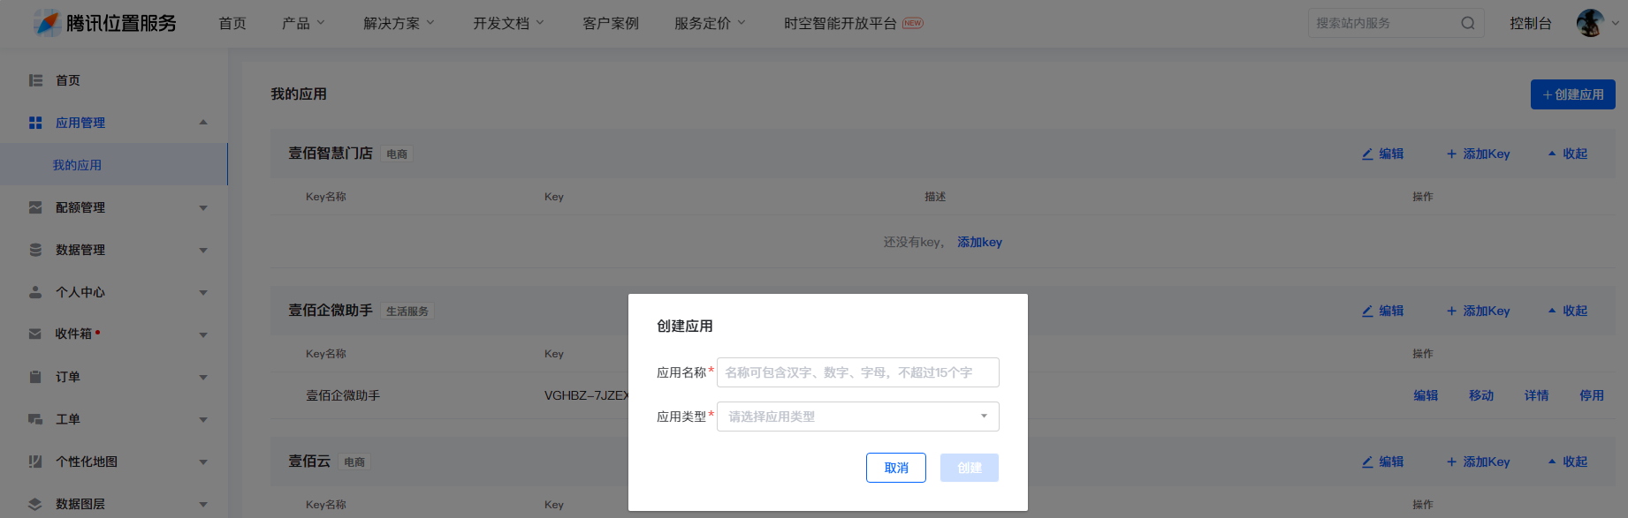Open the 控制台 link

[x=1531, y=23]
